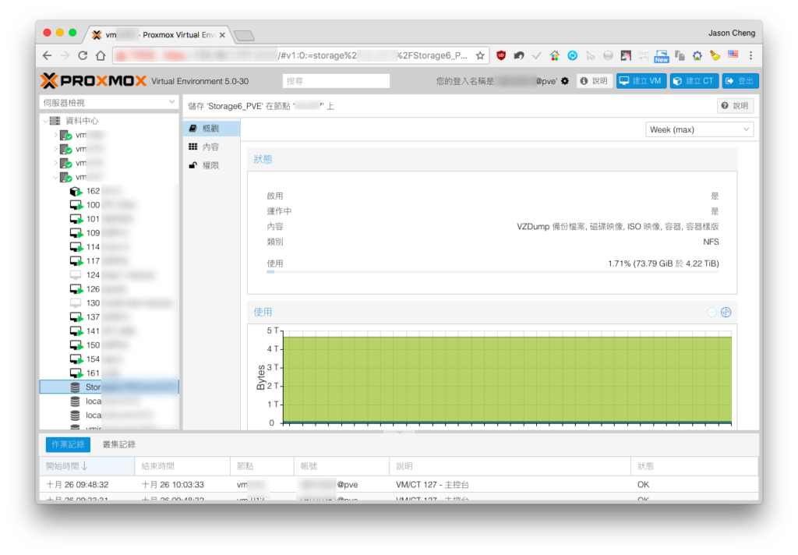Sort by the 狀態 column header

click(694, 466)
